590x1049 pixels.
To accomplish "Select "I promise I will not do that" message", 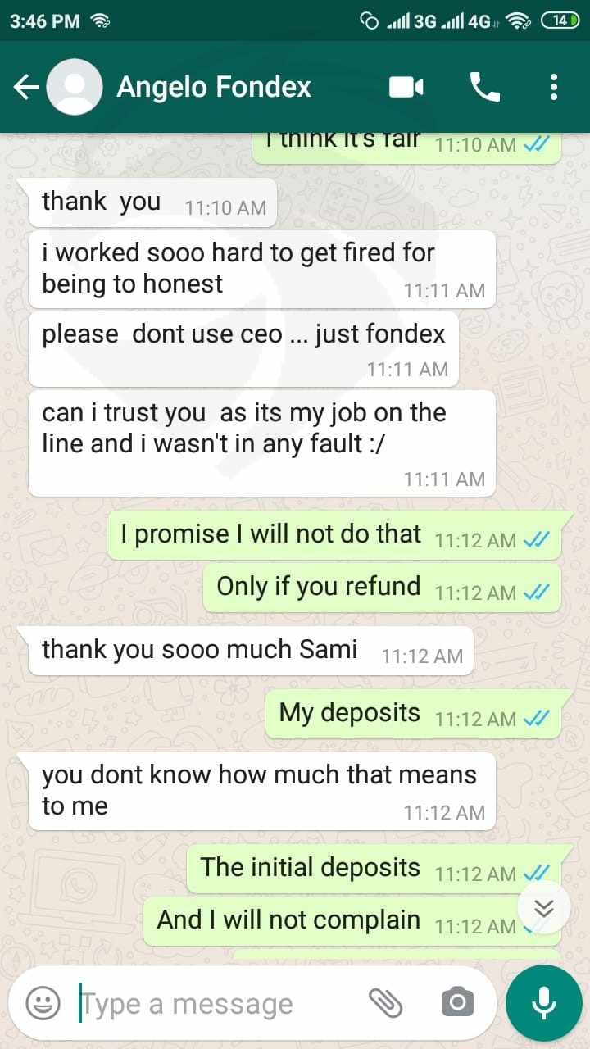I will click(334, 535).
